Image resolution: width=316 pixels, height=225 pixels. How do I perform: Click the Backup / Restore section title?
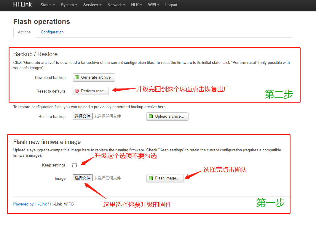(x=35, y=54)
